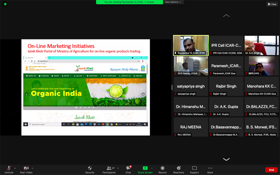Click the View grid layout button
The width and height of the screenshot is (280, 175).
[x=272, y=4]
